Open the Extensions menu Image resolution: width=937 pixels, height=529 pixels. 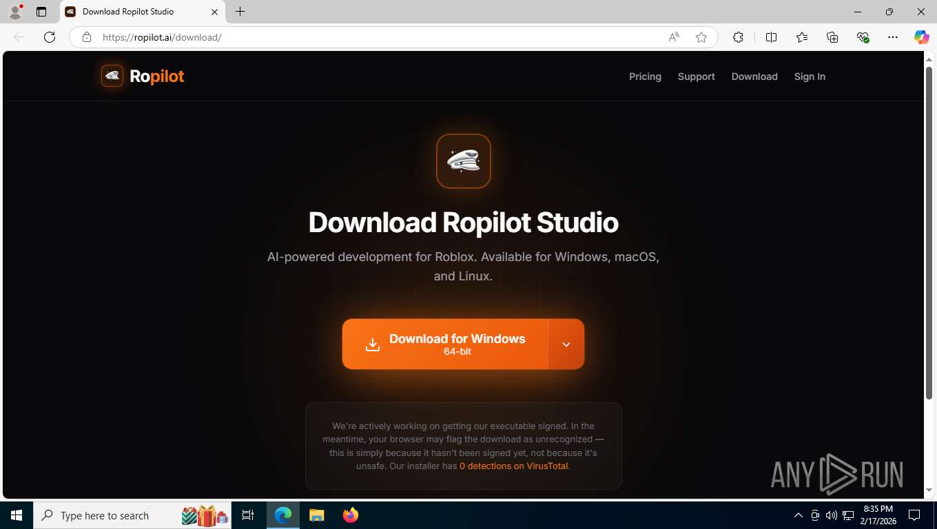pos(738,37)
